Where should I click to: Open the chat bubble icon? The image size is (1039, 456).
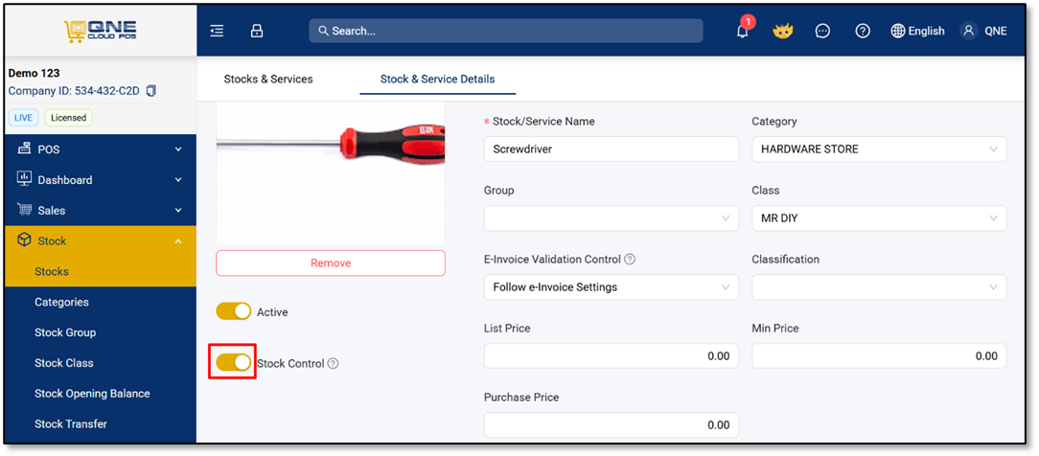point(822,31)
